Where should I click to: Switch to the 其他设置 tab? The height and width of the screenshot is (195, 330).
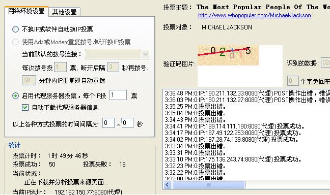tap(64, 12)
